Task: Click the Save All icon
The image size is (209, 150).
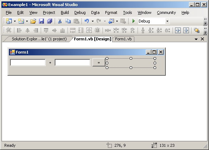Action: [50, 21]
